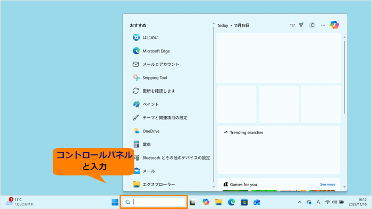Open the more options ellipsis menu
This screenshot has width=372, height=209.
[x=323, y=25]
